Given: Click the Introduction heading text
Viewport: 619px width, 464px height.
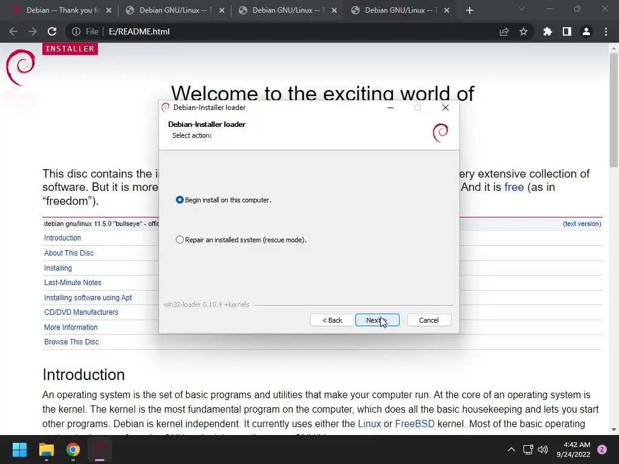Looking at the screenshot, I should coord(83,375).
